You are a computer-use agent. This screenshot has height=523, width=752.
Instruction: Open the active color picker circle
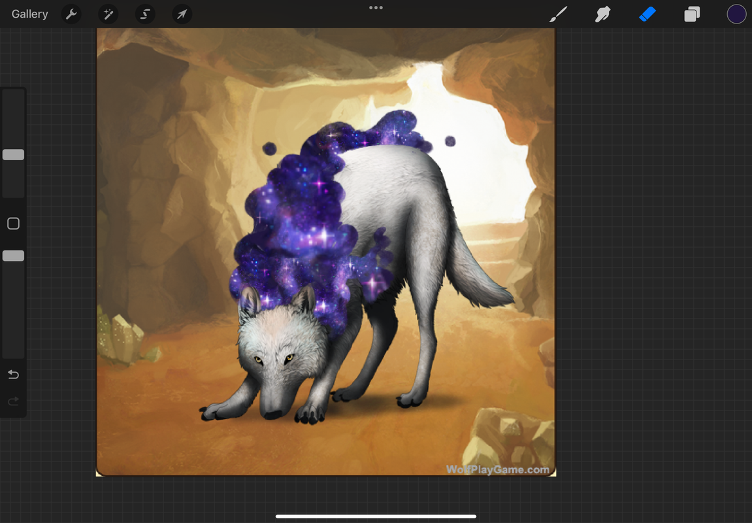pos(736,14)
